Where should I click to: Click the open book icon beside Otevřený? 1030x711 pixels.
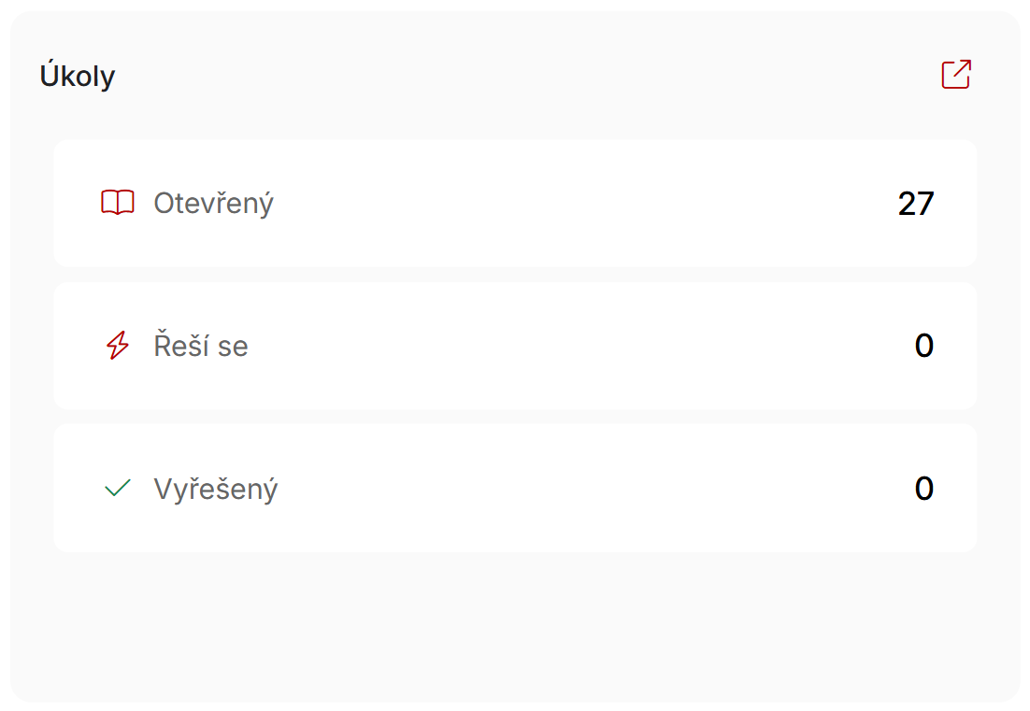point(118,203)
